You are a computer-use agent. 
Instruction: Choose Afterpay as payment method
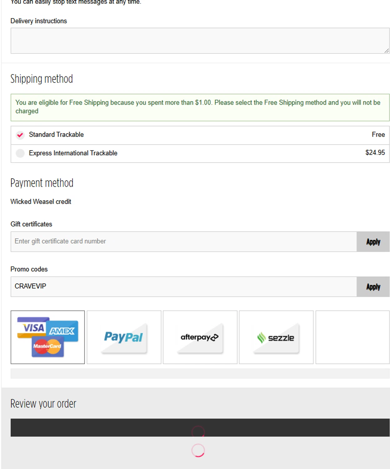coord(200,337)
